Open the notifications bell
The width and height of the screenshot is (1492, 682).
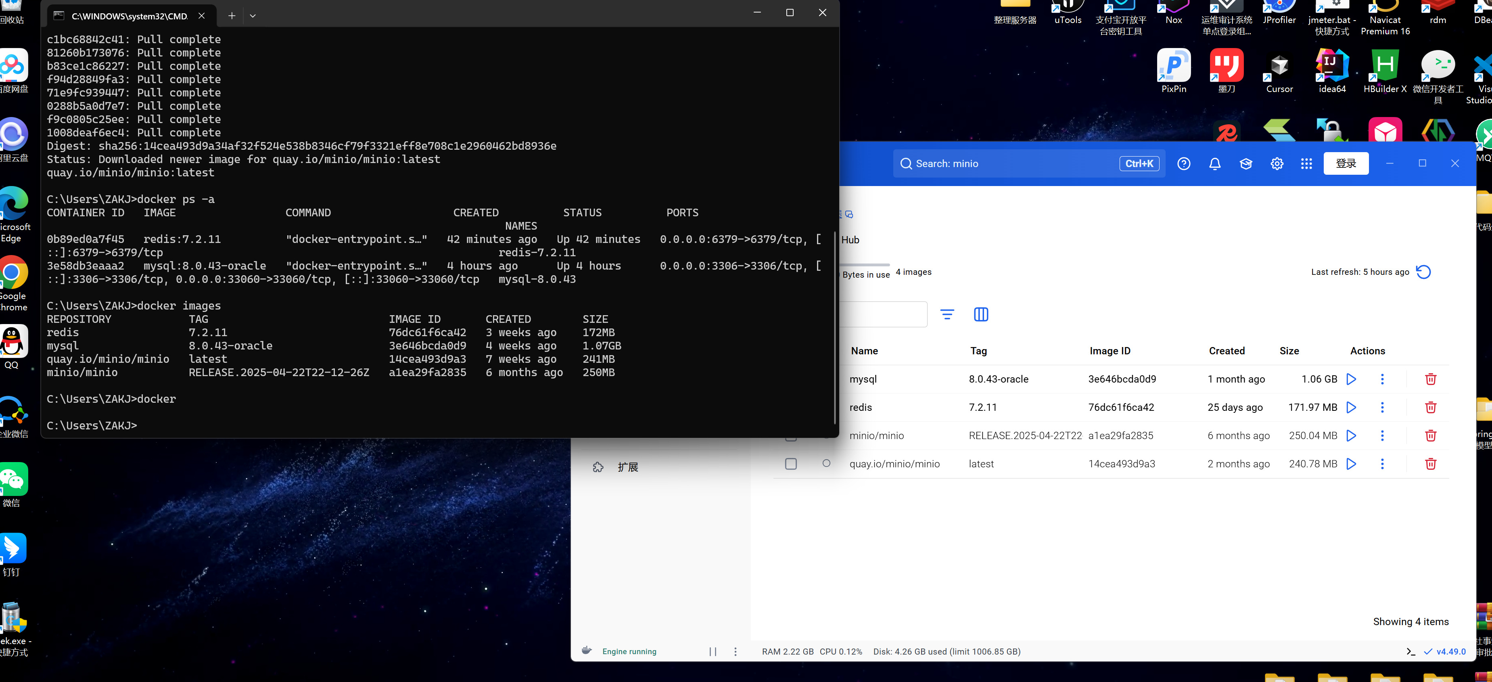[x=1214, y=164]
